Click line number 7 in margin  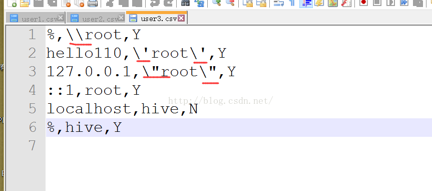coord(32,146)
